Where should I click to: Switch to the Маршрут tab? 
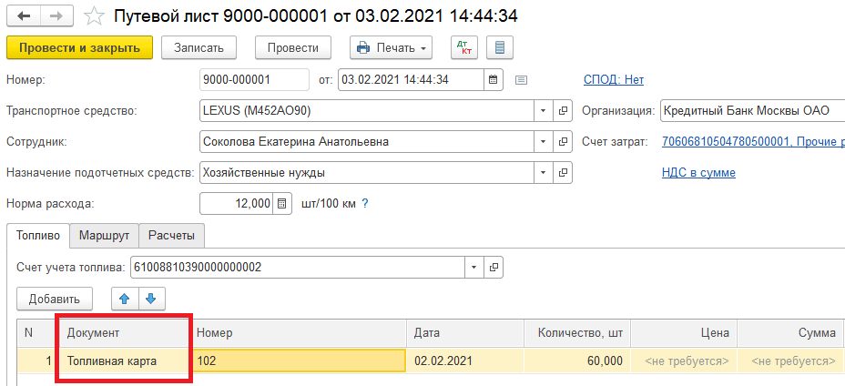pos(105,236)
